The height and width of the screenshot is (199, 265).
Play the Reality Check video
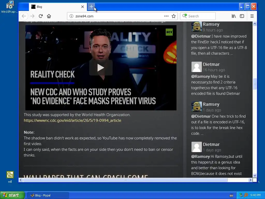tap(101, 68)
